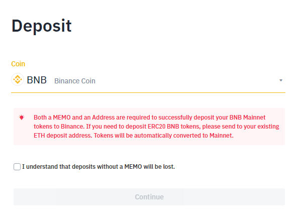Viewport: 302px width, 221px height.
Task: Select the 'BNB' ticker text
Action: point(37,80)
